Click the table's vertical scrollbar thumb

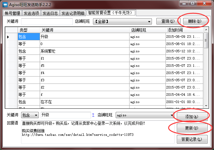(x=206, y=40)
